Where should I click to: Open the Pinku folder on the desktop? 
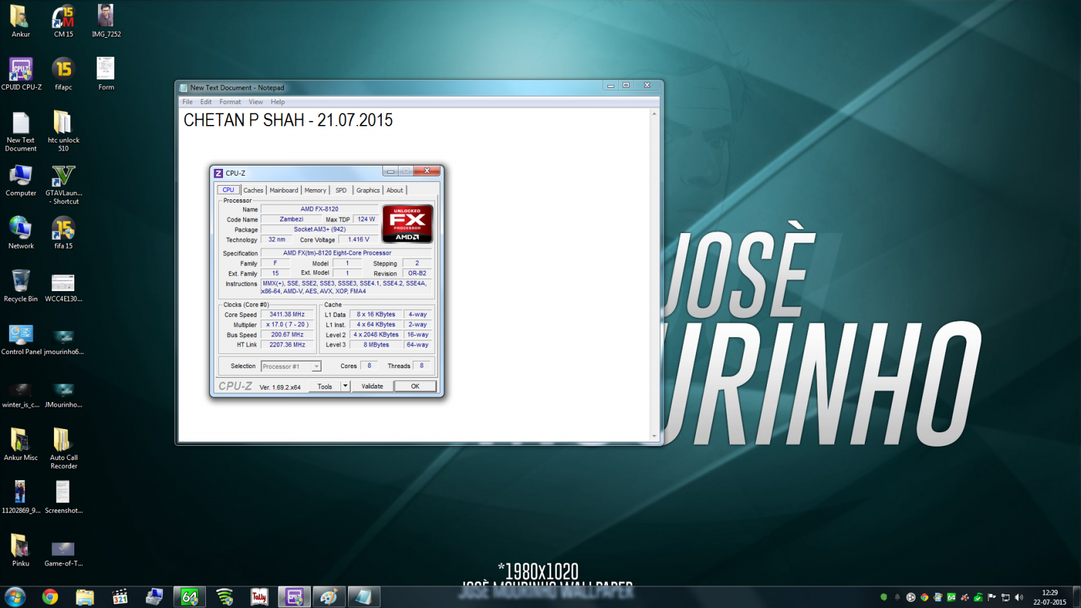[x=21, y=550]
